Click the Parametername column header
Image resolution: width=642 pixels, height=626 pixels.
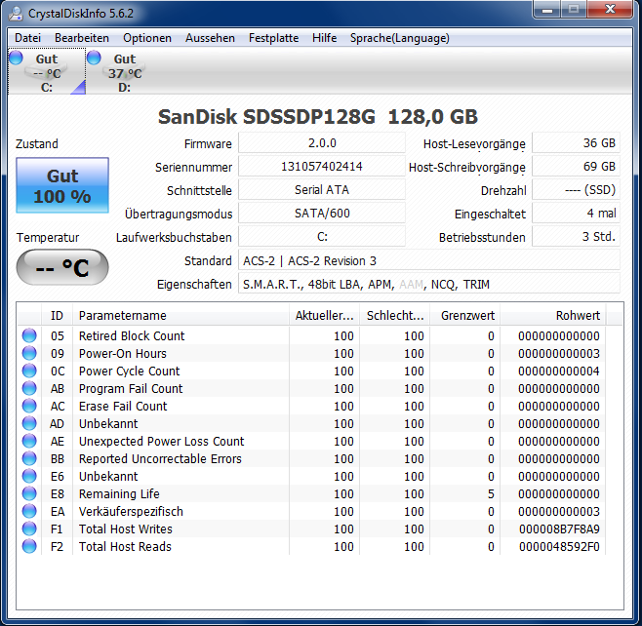[181, 316]
